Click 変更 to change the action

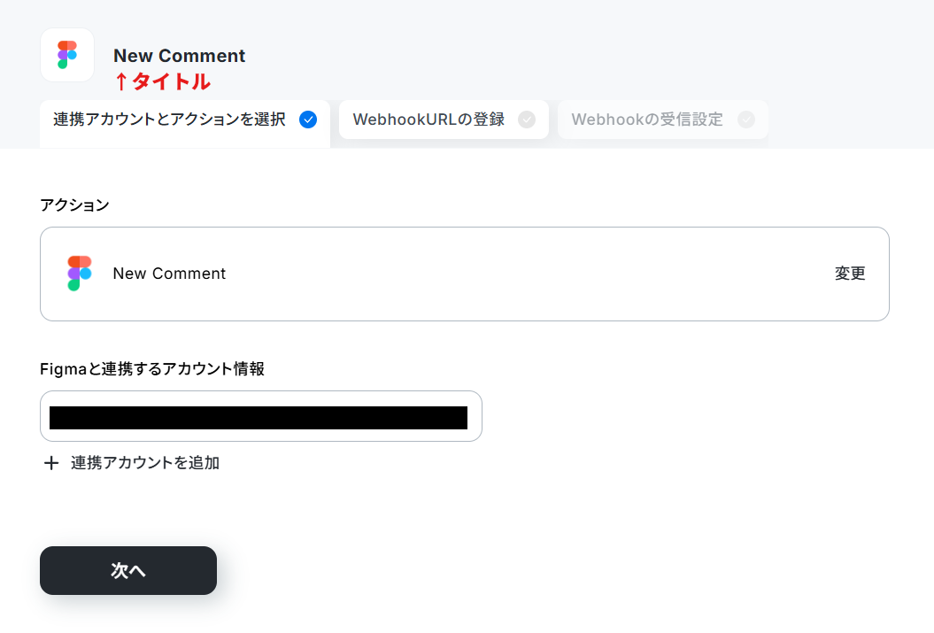point(849,274)
